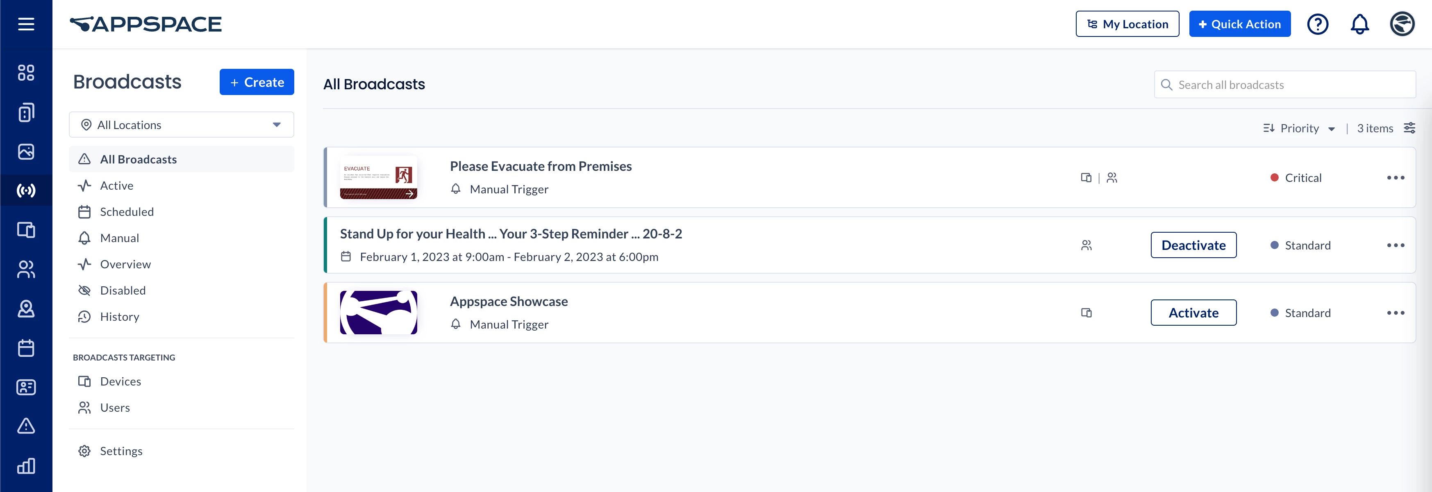
Task: Click the notifications bell icon
Action: pos(1360,24)
